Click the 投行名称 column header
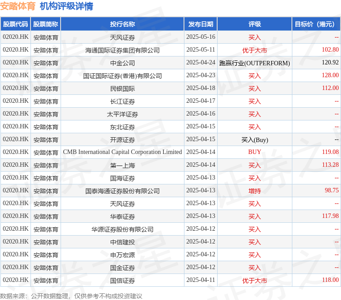The height and width of the screenshot is (300, 341). coord(123,24)
